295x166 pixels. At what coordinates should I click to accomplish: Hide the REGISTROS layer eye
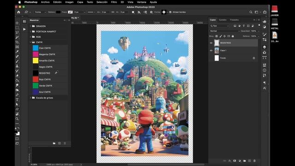pyautogui.click(x=211, y=43)
